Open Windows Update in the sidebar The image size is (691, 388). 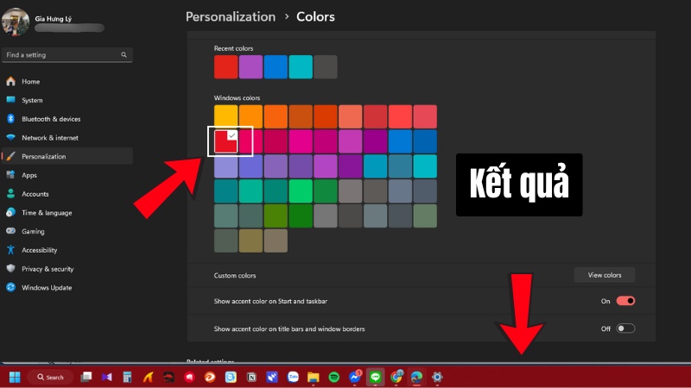pos(67,288)
